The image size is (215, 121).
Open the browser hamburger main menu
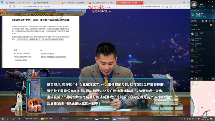tap(188, 6)
